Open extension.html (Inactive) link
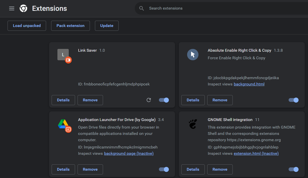308x178 pixels. pyautogui.click(x=256, y=154)
